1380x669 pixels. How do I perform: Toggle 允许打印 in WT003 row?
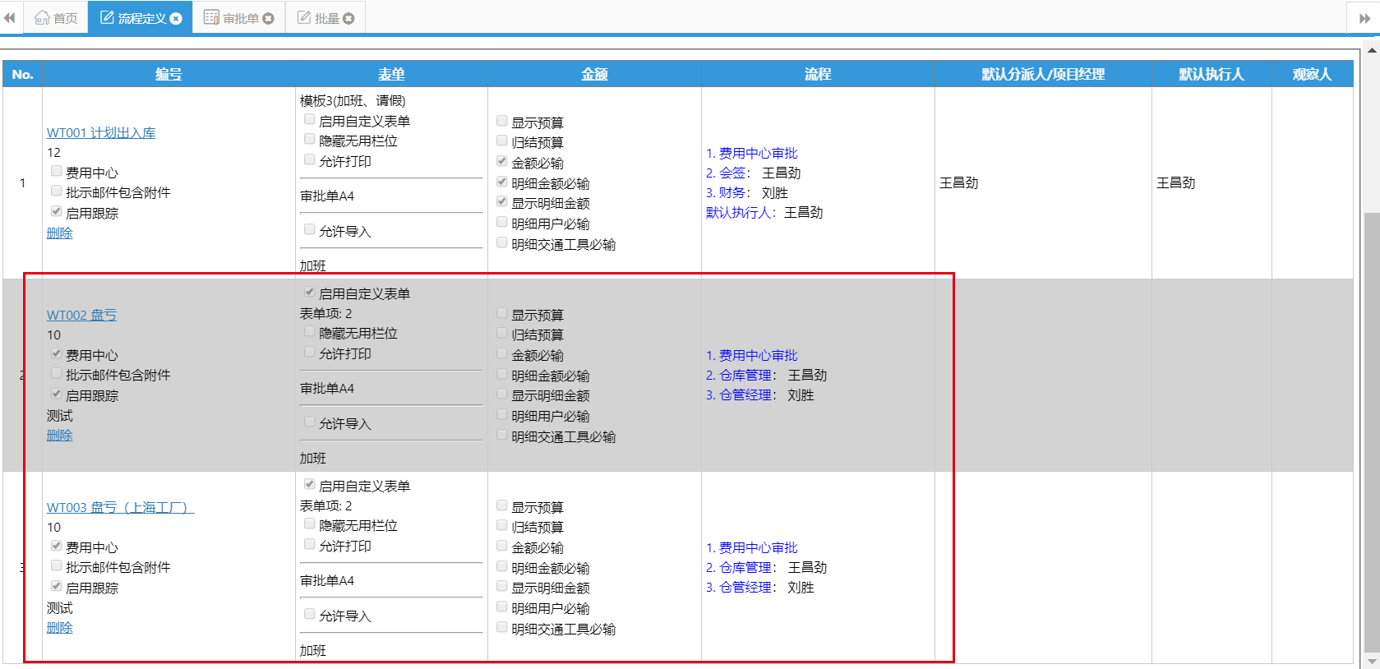tap(310, 544)
